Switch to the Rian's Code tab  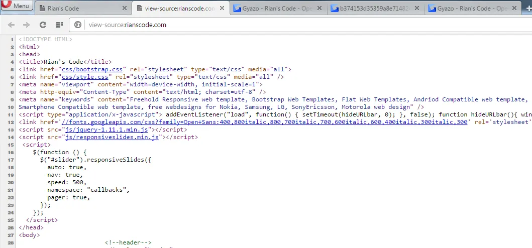tap(82, 9)
